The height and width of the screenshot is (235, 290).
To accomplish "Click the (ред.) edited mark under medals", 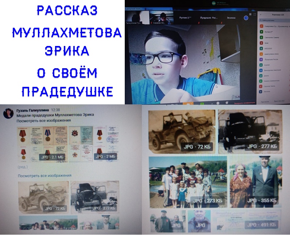I will pos(23,167).
